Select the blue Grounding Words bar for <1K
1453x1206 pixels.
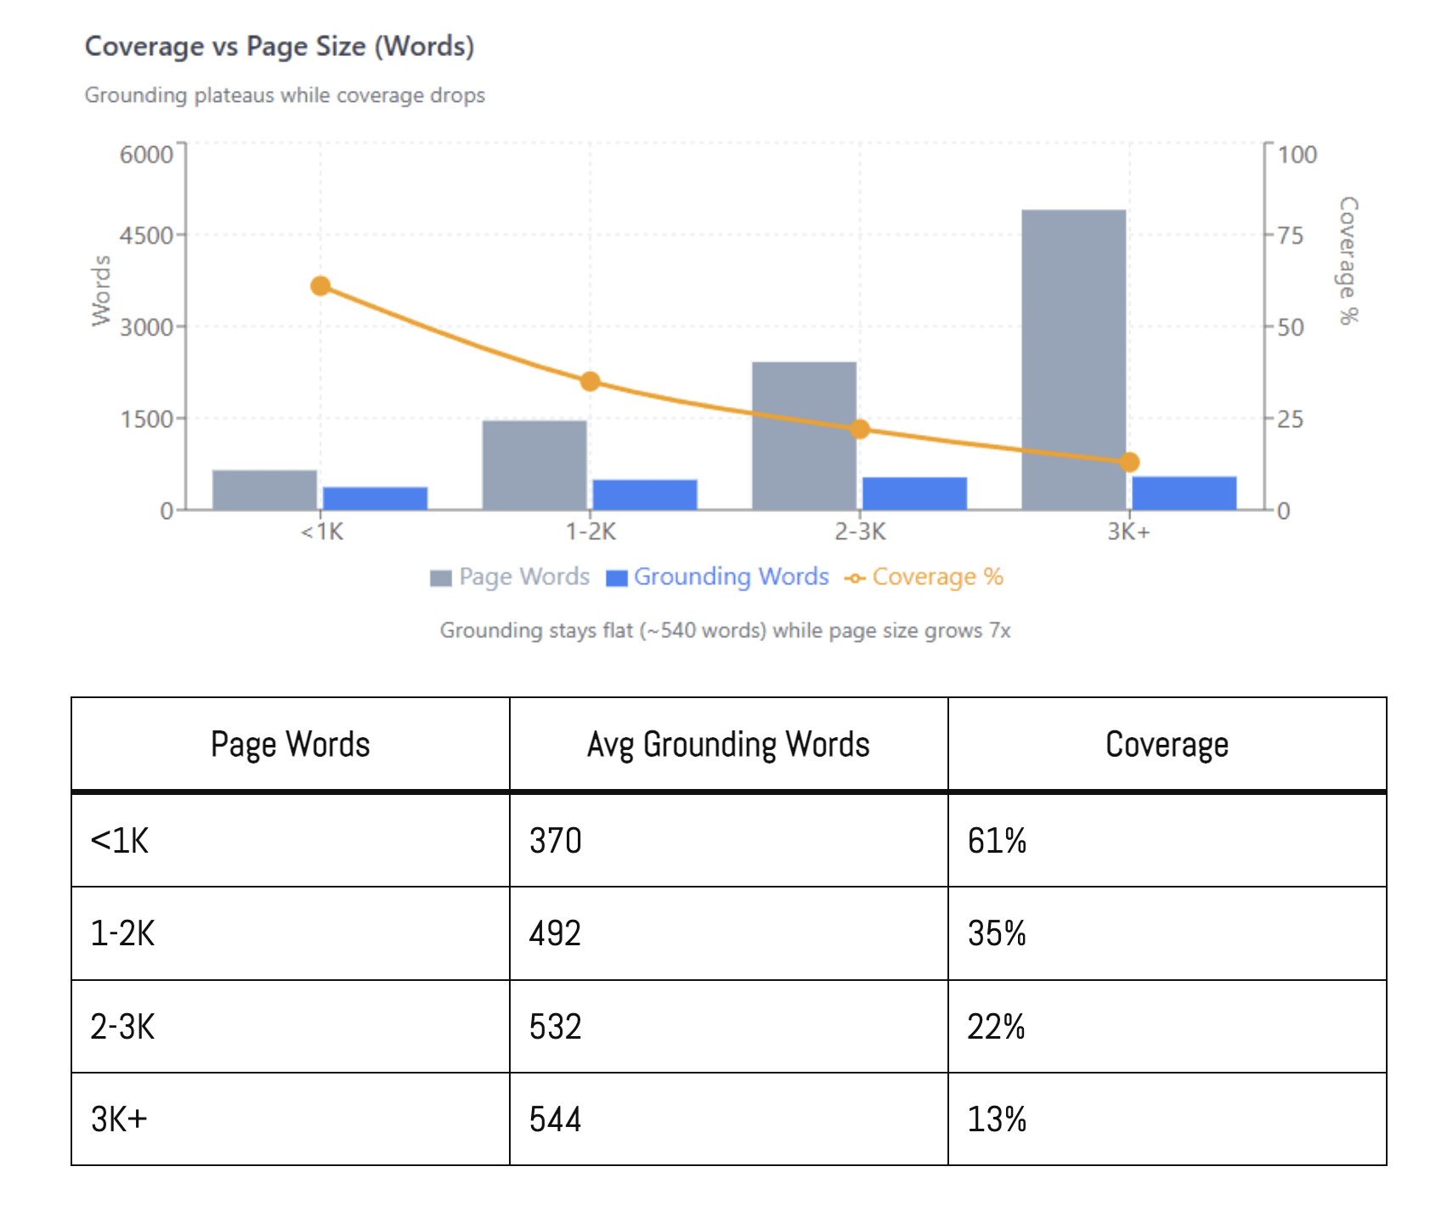point(375,499)
